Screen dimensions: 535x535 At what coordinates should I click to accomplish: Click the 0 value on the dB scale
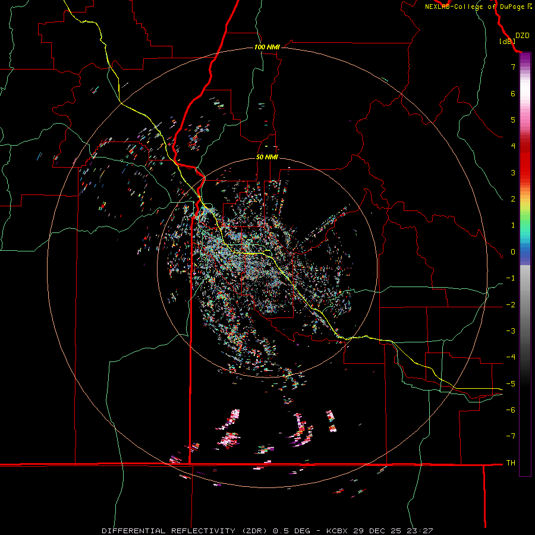tap(513, 252)
